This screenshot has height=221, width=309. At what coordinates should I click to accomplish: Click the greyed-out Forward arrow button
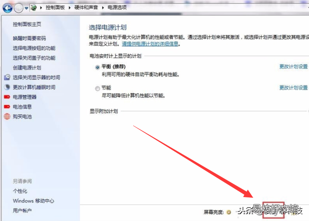click(19, 8)
